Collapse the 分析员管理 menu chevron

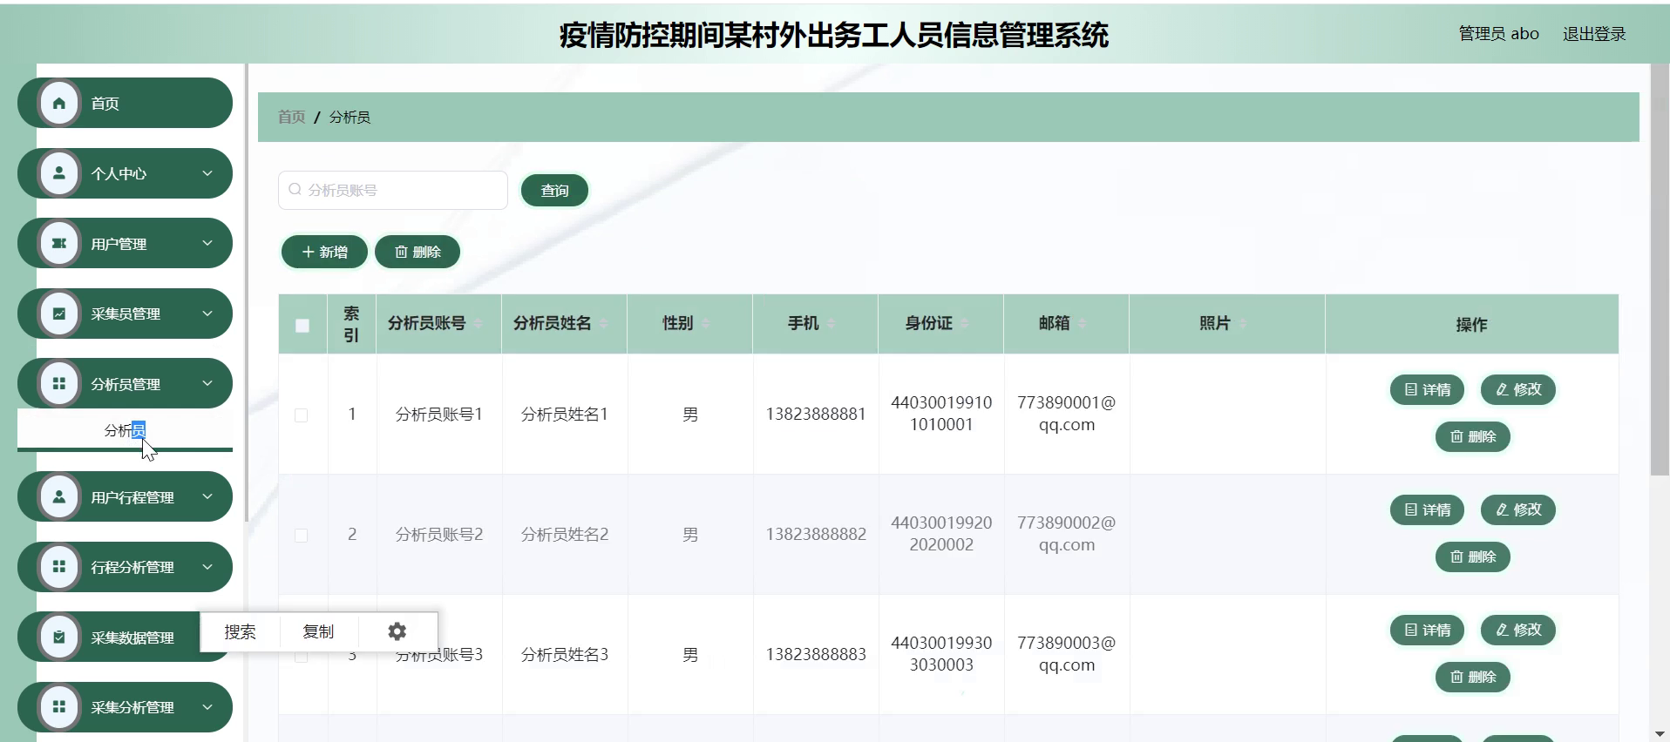tap(207, 383)
